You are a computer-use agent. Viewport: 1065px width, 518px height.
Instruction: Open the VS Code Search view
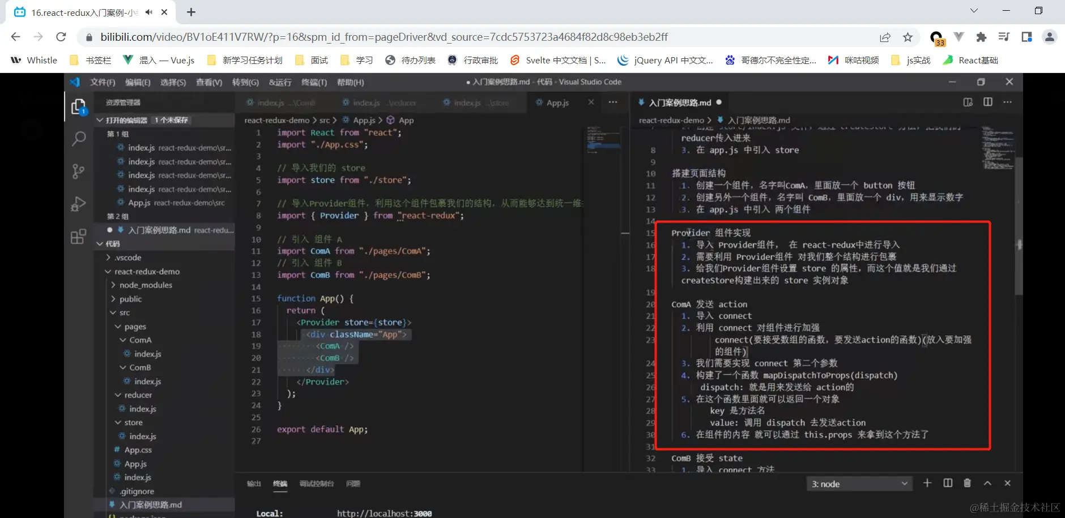[79, 139]
